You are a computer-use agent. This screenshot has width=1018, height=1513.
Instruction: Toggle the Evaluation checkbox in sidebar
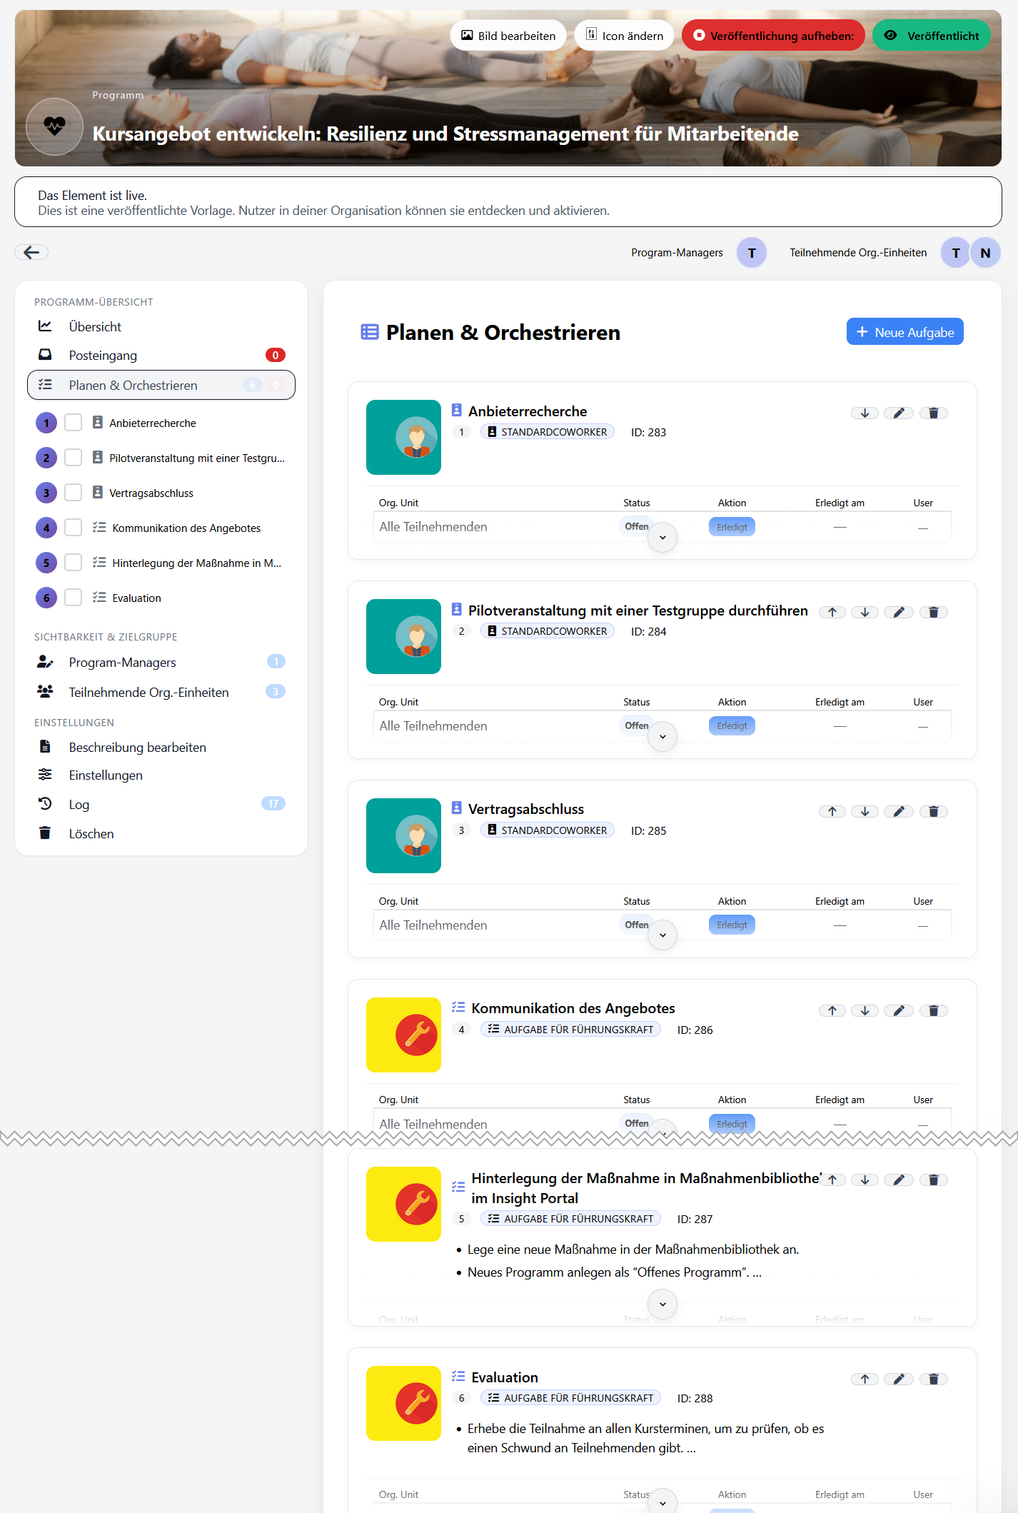pos(74,598)
